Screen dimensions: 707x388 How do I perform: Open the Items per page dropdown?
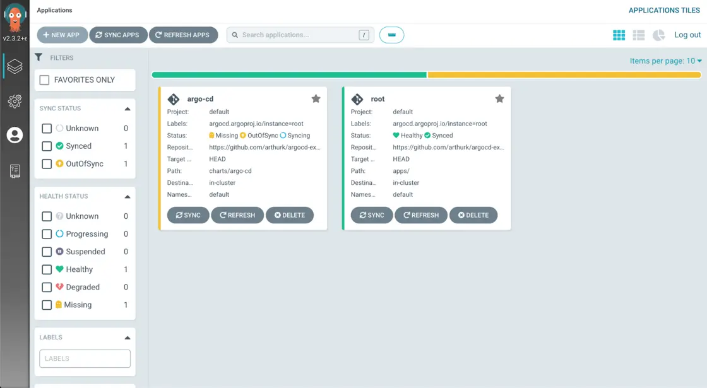click(x=665, y=61)
